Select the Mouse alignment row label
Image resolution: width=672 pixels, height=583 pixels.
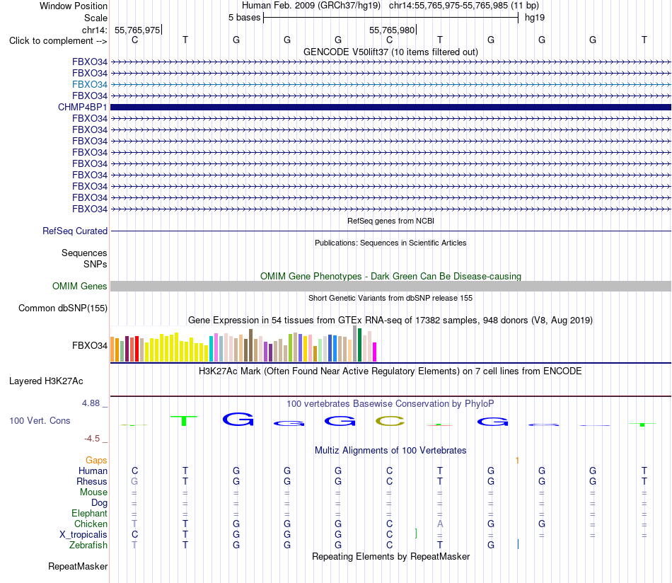(x=93, y=492)
